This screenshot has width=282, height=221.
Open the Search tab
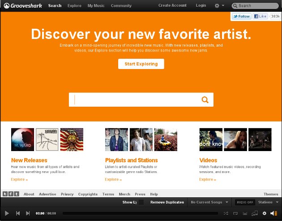55,5
